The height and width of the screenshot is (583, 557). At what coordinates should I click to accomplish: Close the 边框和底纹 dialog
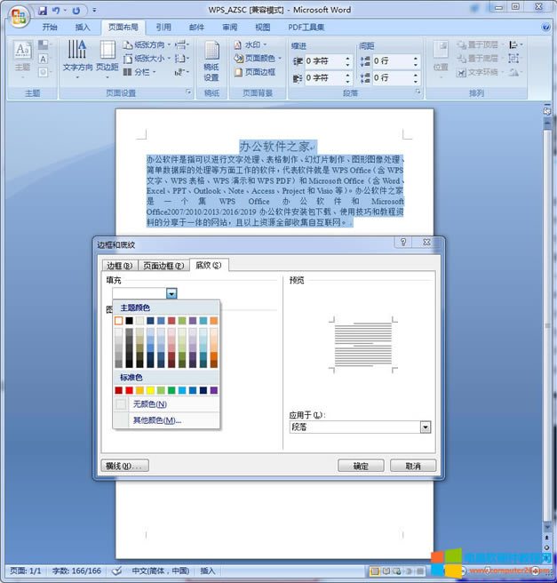(427, 243)
